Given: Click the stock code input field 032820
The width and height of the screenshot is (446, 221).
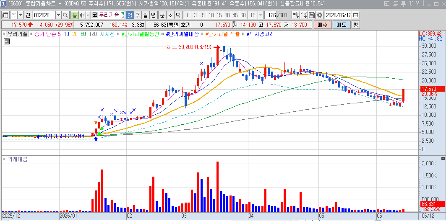Looking at the screenshot, I should click(44, 15).
